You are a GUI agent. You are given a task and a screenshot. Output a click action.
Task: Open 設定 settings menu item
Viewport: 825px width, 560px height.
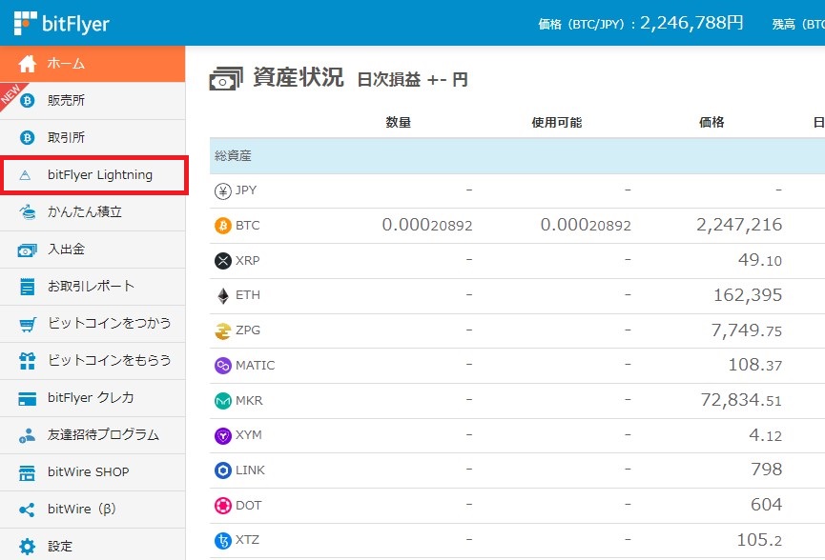coord(93,546)
